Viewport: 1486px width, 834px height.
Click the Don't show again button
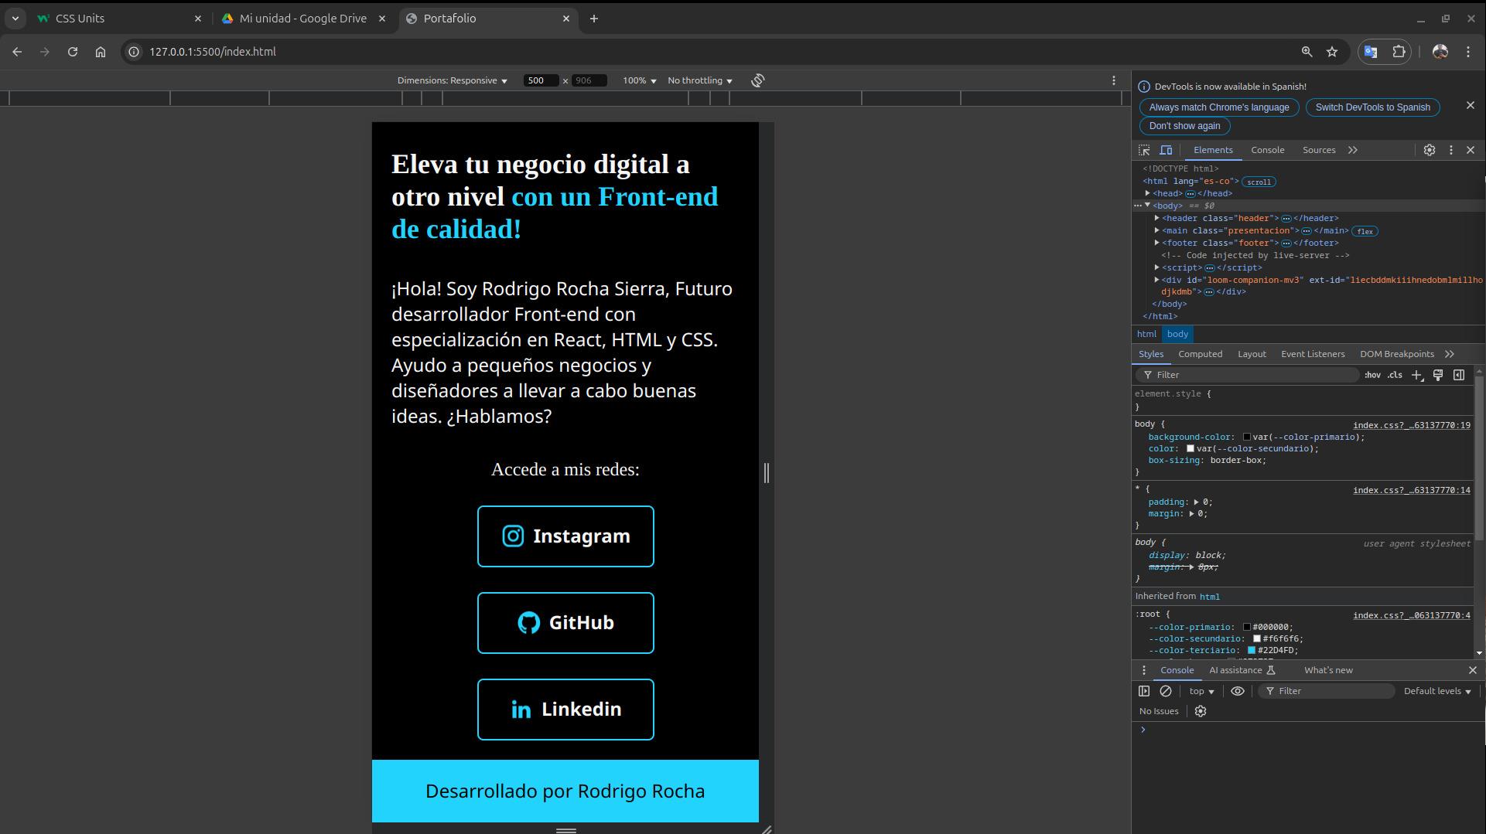click(1184, 126)
